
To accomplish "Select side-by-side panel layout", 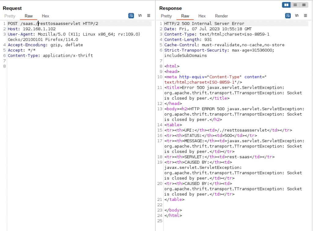I will point(286,5).
